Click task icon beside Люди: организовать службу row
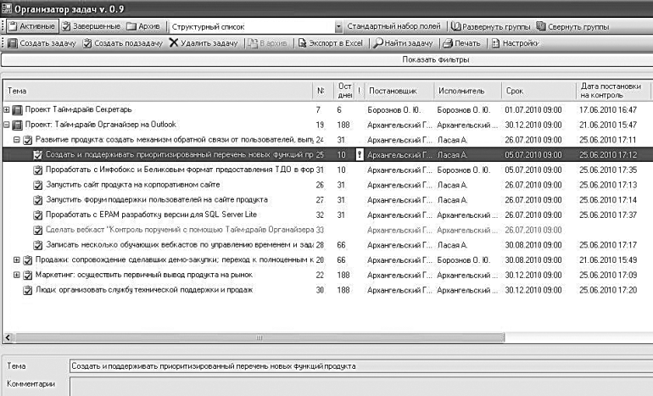 (27, 290)
